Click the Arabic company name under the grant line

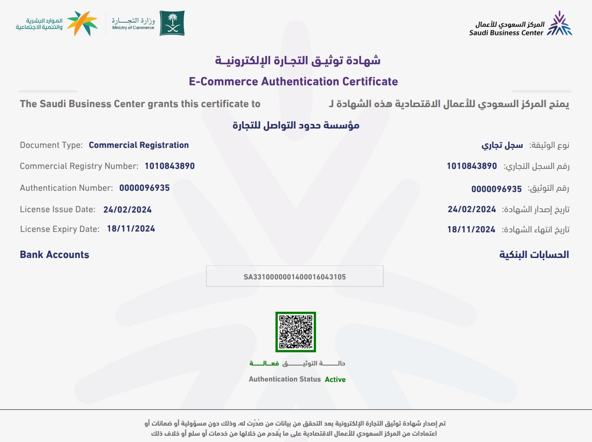(296, 125)
